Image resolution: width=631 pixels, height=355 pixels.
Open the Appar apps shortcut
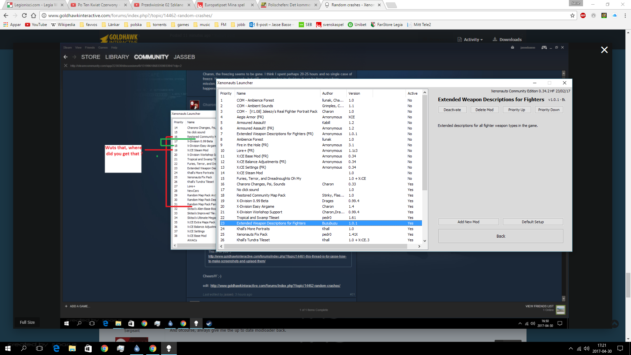(x=12, y=25)
